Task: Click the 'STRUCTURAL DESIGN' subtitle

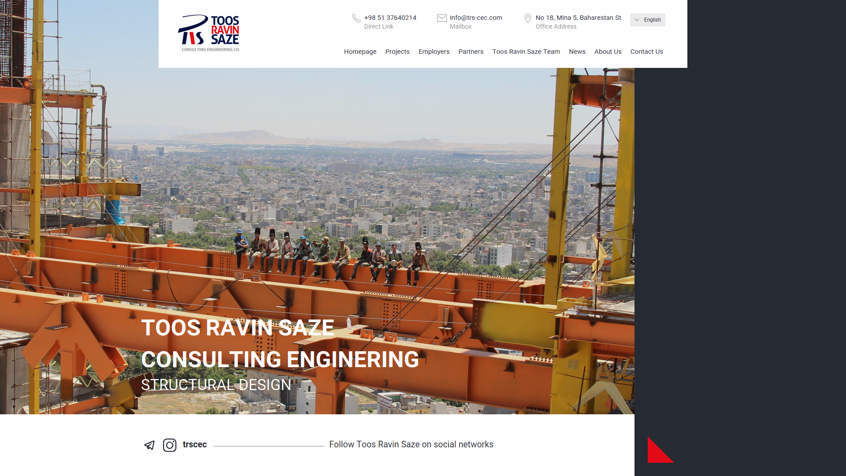Action: point(216,385)
